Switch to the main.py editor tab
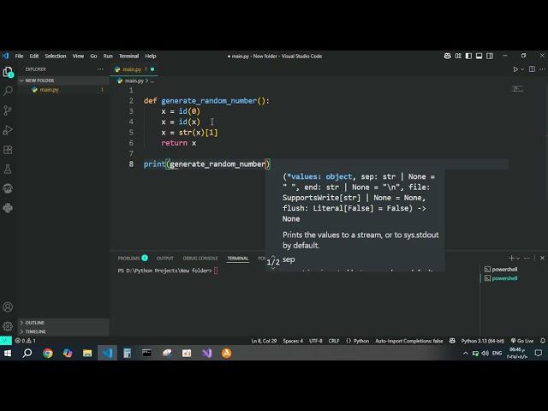 pyautogui.click(x=134, y=69)
